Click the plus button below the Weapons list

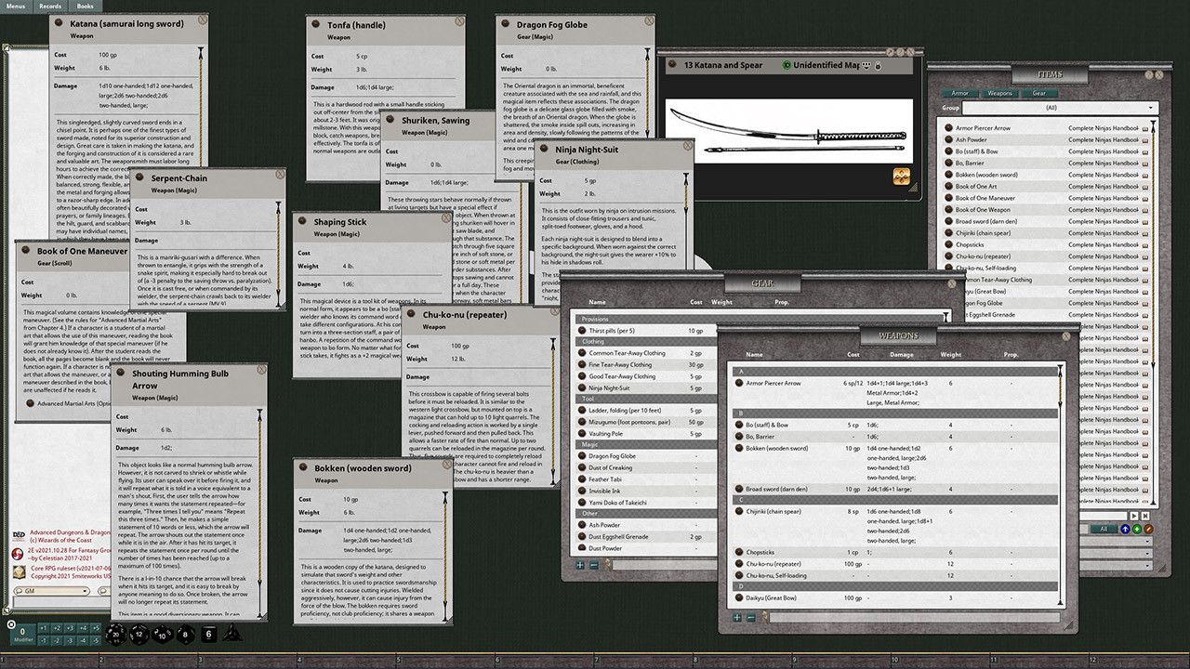tap(736, 616)
